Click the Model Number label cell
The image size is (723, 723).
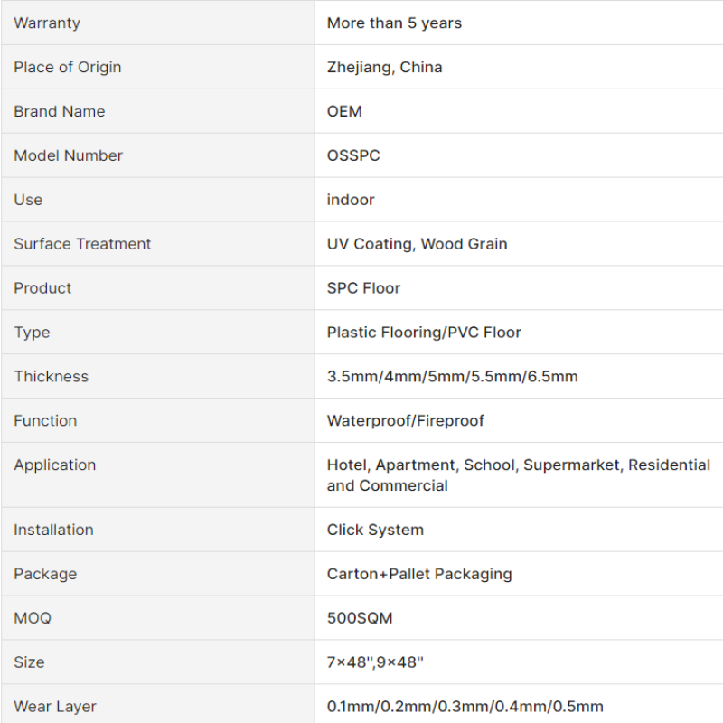click(x=157, y=155)
